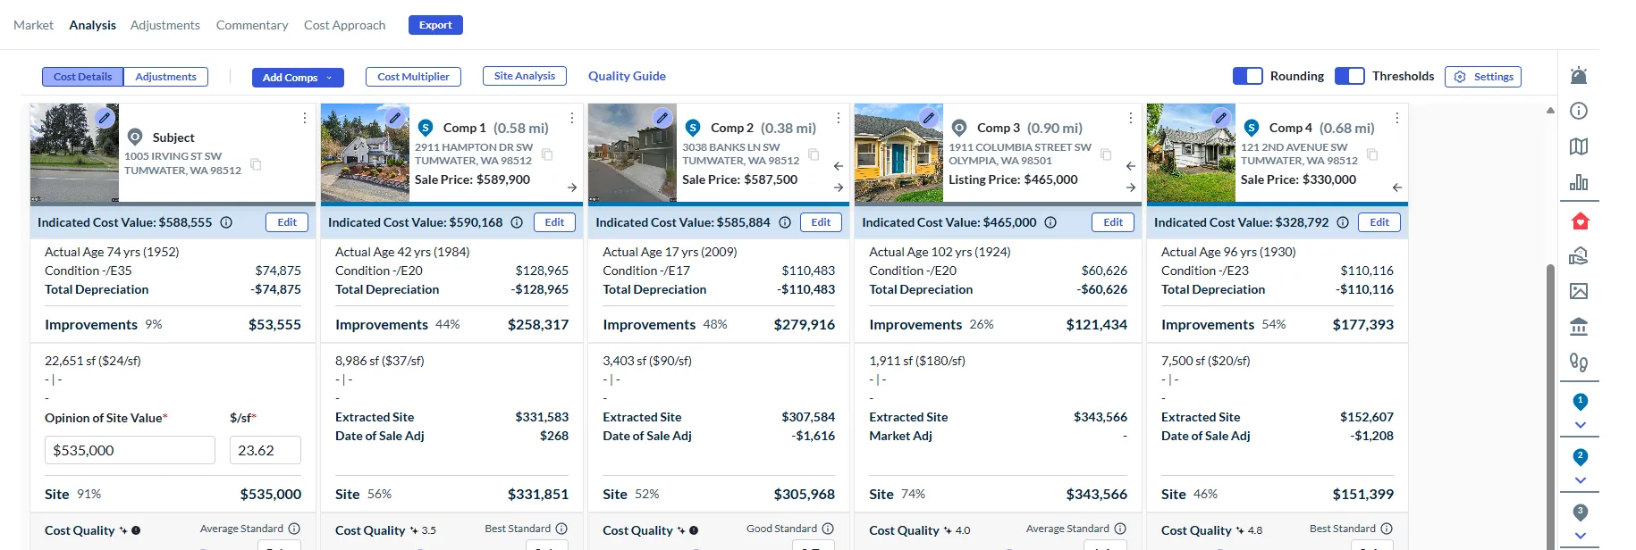
Task: Click the scrollbar up arrow
Action: point(1550,111)
